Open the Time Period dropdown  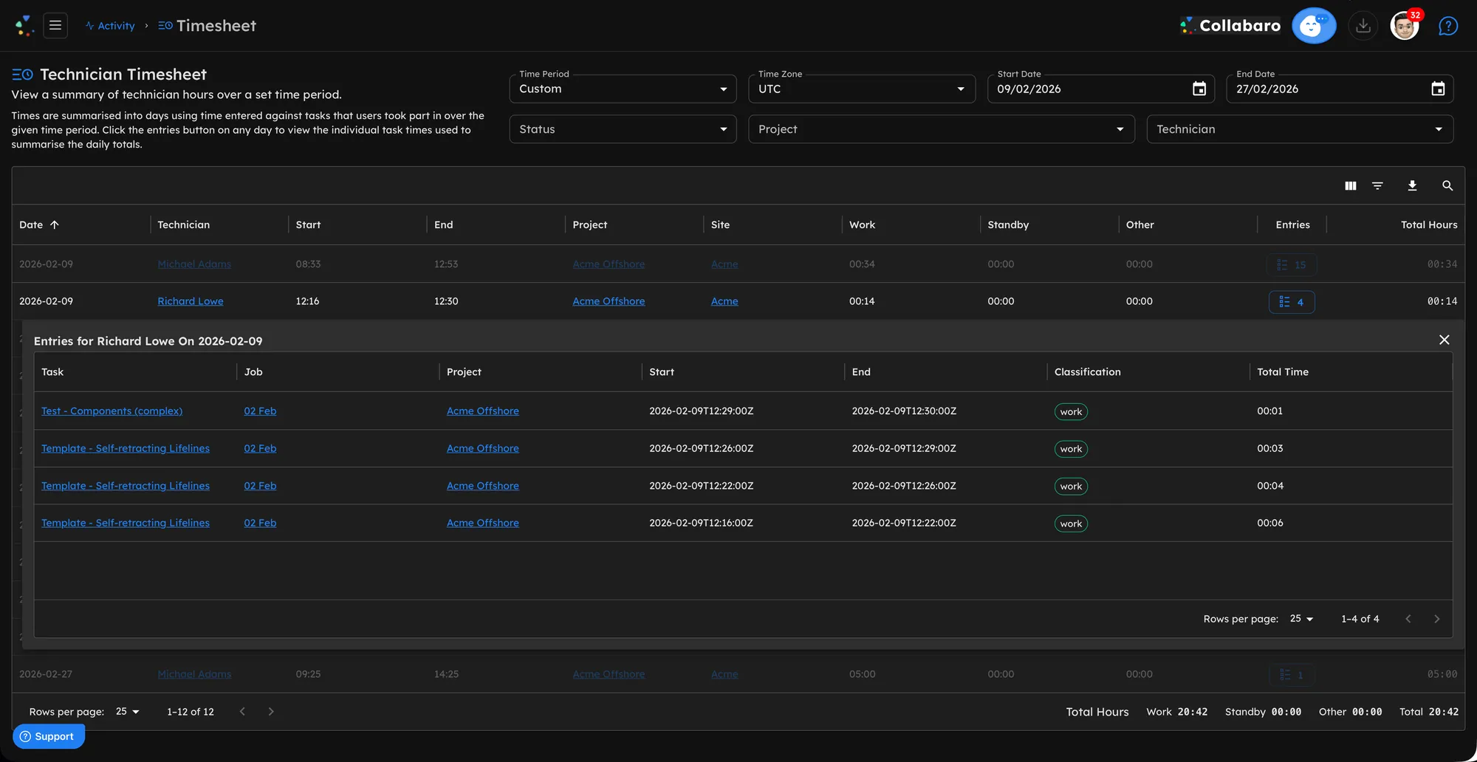coord(623,89)
